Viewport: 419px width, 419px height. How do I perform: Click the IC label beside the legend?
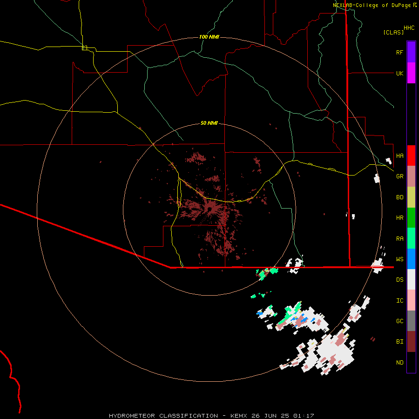pos(399,301)
